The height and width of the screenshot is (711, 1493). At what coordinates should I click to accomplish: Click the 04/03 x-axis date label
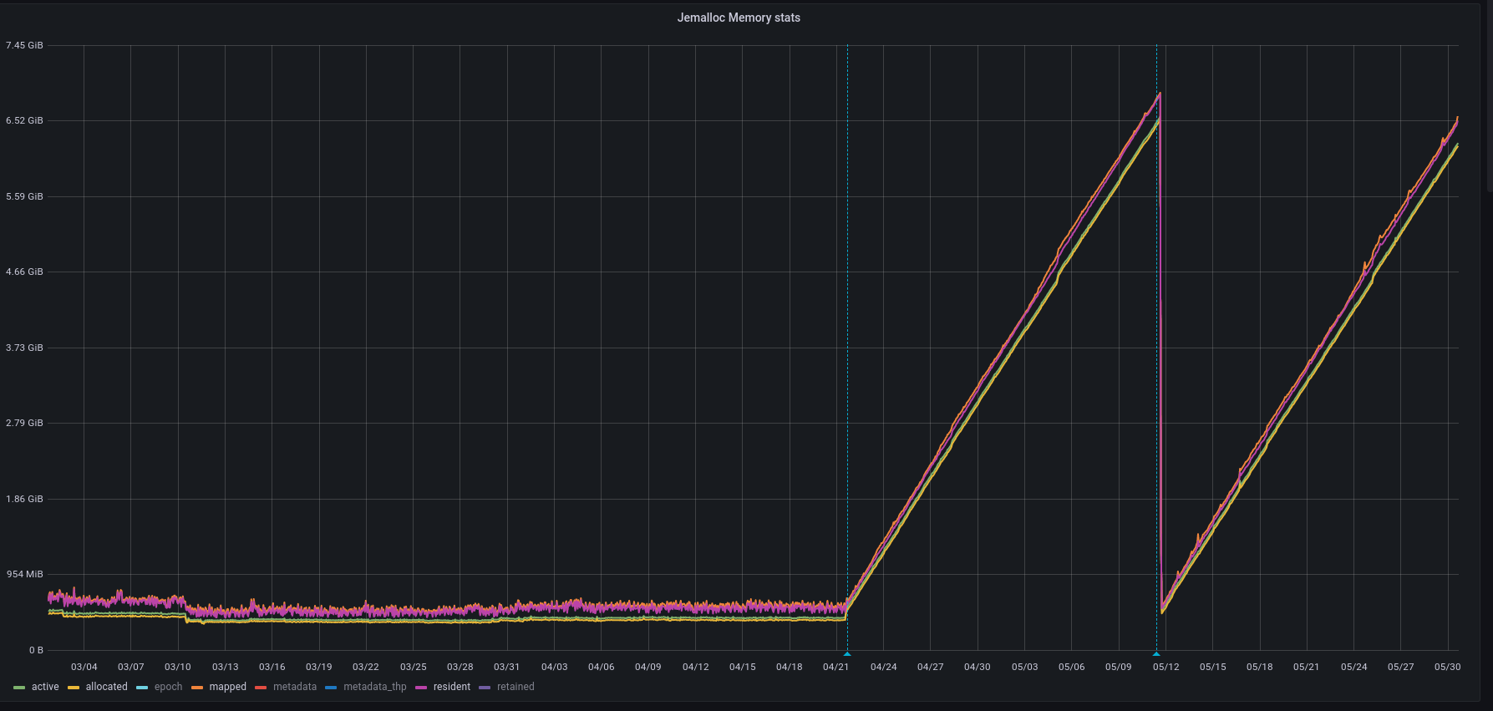point(554,667)
